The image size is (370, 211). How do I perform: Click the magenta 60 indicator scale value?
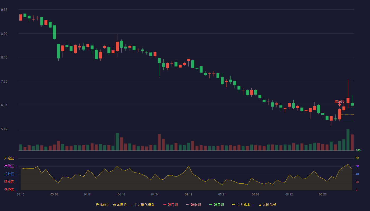coord(357,166)
